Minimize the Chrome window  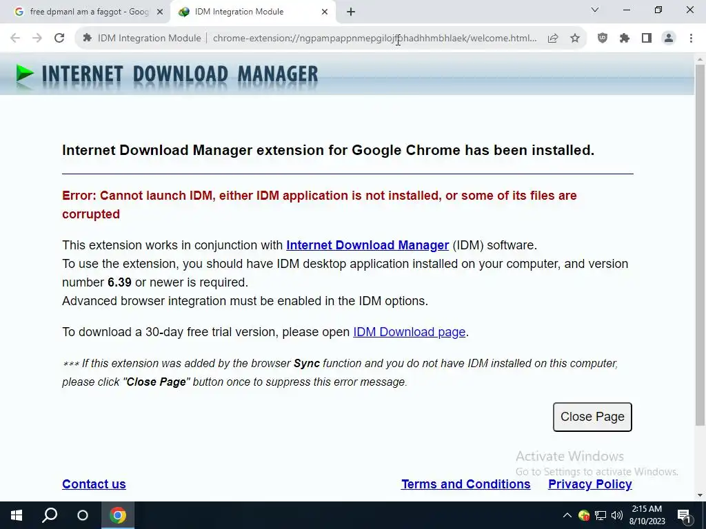coord(627,10)
